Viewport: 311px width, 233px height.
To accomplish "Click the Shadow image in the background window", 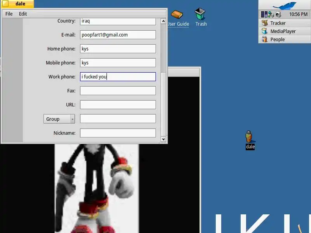I will coord(96,188).
